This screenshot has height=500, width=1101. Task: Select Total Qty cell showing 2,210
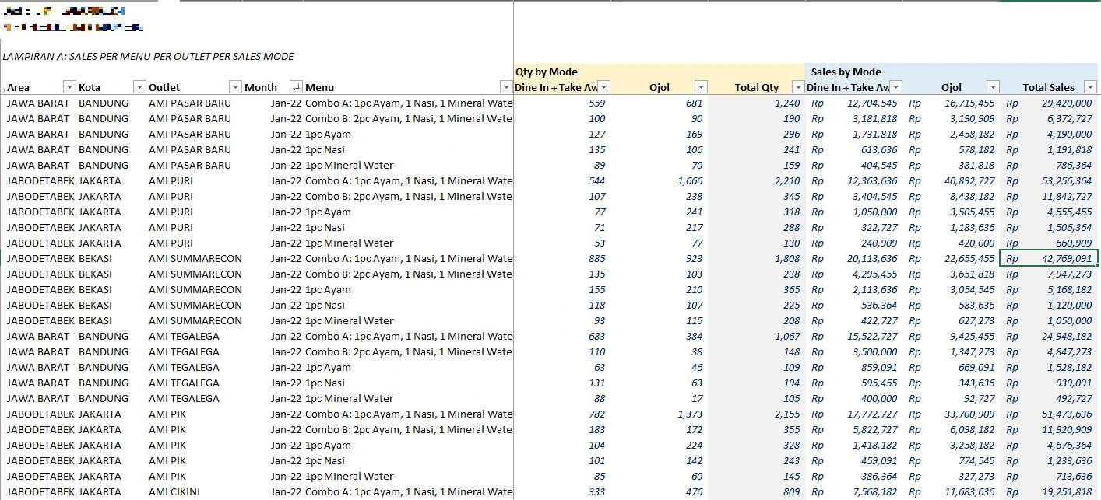[x=757, y=180]
